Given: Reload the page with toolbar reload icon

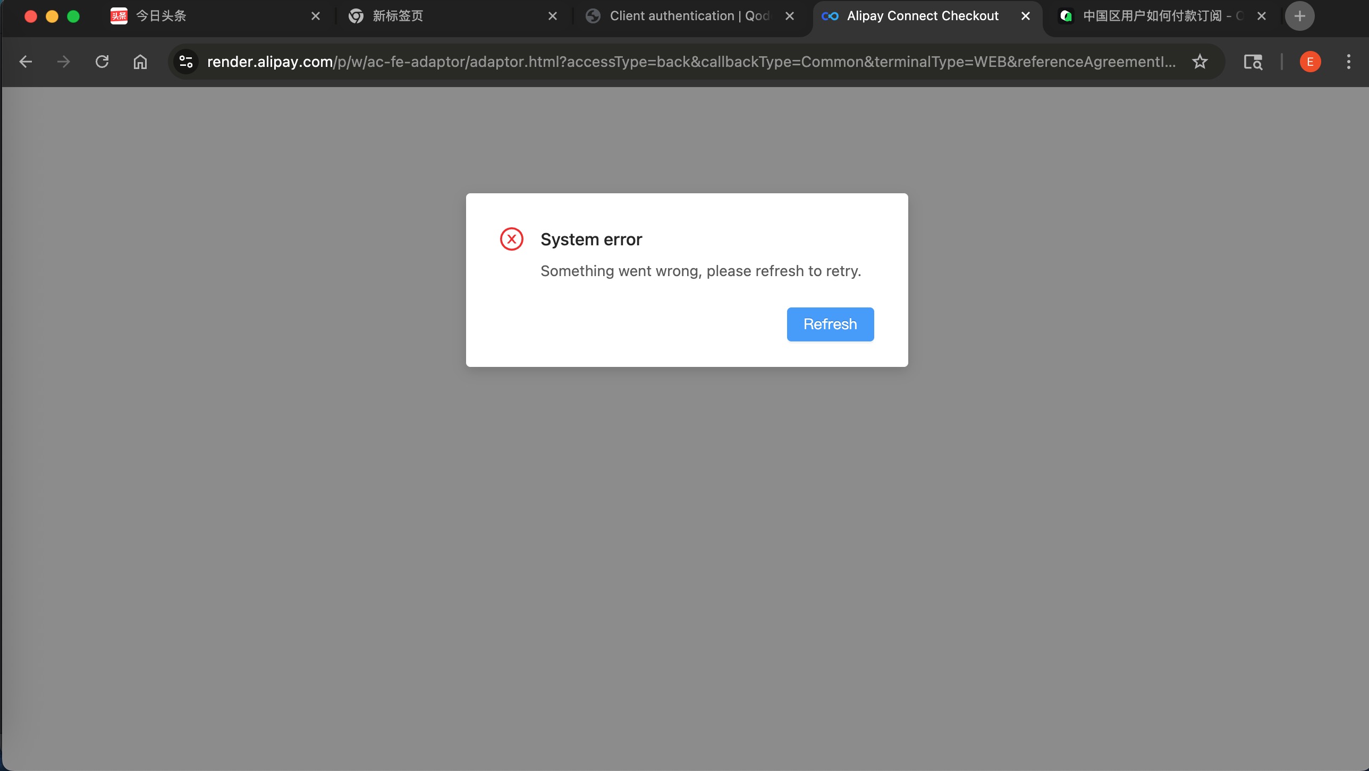Looking at the screenshot, I should coord(102,62).
